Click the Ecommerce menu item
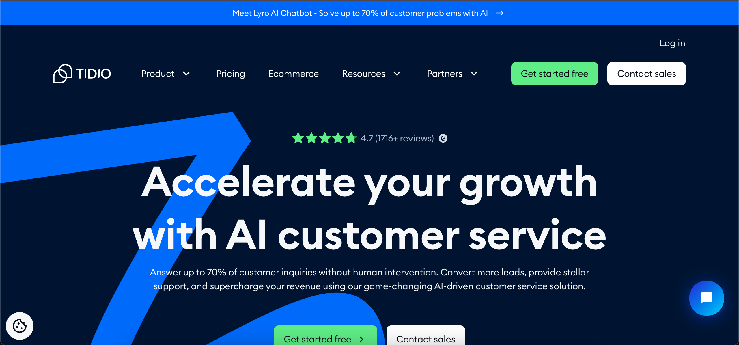 click(x=293, y=74)
